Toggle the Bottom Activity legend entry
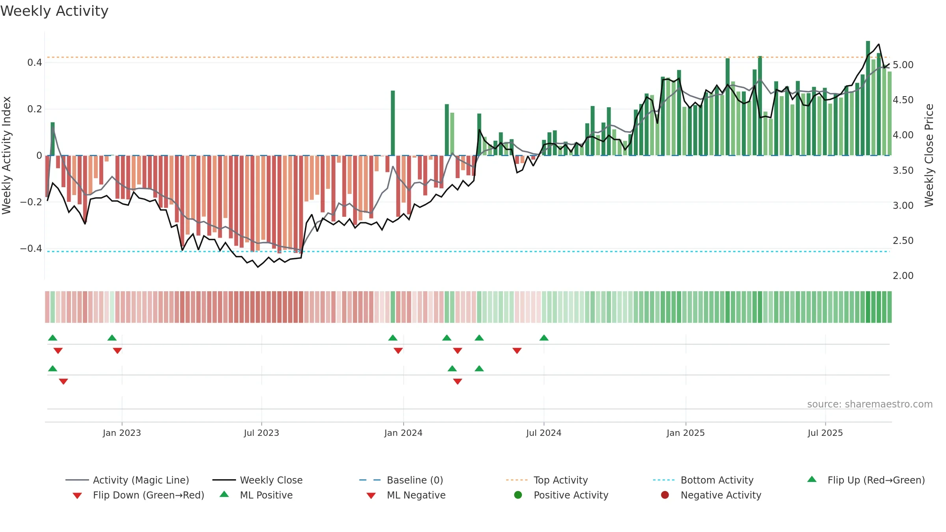The height and width of the screenshot is (532, 946). point(703,480)
